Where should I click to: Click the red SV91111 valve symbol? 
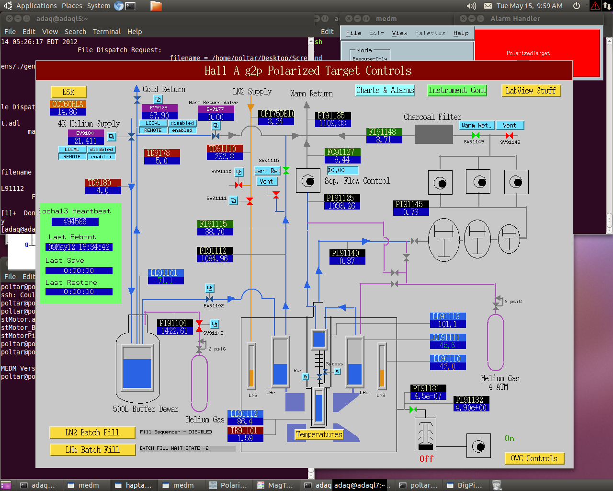click(250, 201)
